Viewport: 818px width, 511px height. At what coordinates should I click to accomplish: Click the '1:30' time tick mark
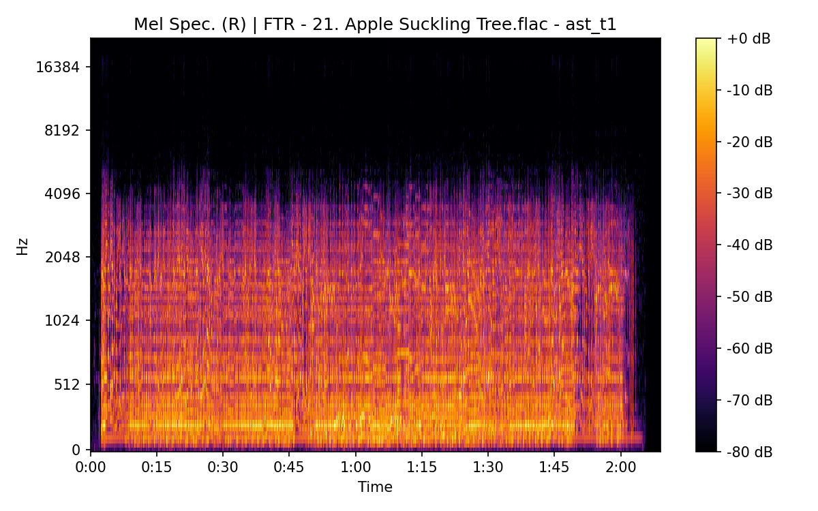tap(487, 455)
